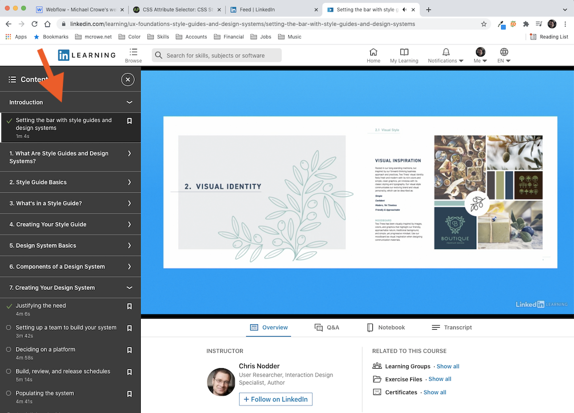Open the Me profile dropdown
Screen dimensions: 574x413
click(x=480, y=55)
